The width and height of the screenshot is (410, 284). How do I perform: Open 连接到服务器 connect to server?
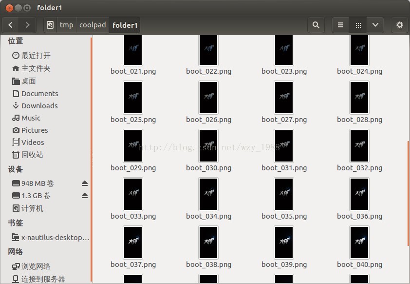[x=38, y=279]
